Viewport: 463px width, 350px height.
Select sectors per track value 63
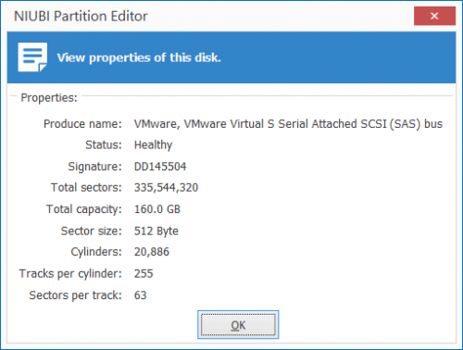point(140,295)
